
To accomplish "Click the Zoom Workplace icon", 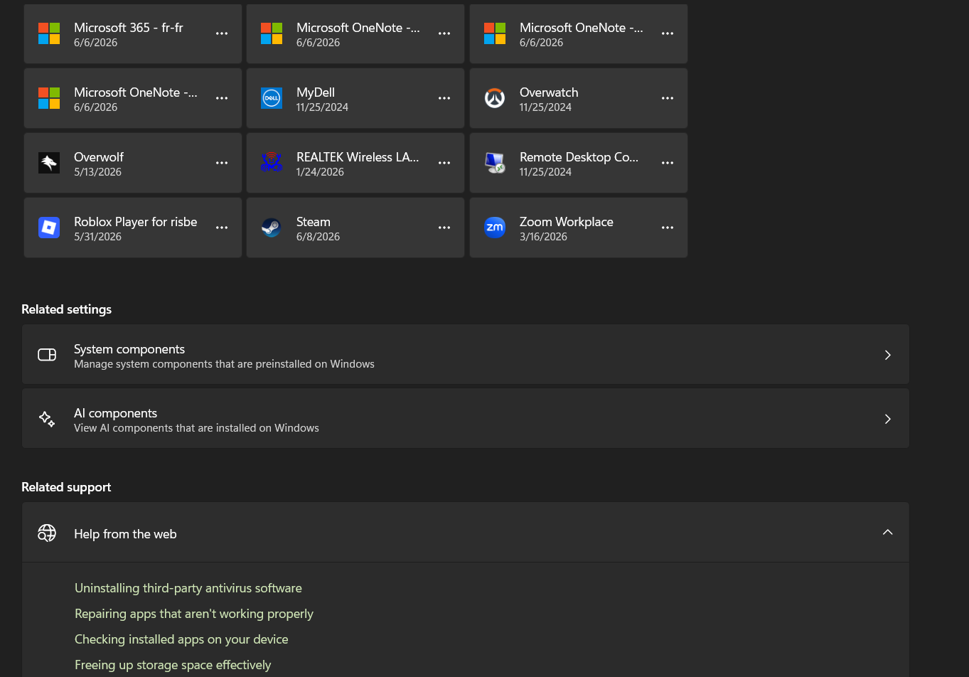I will pyautogui.click(x=495, y=228).
